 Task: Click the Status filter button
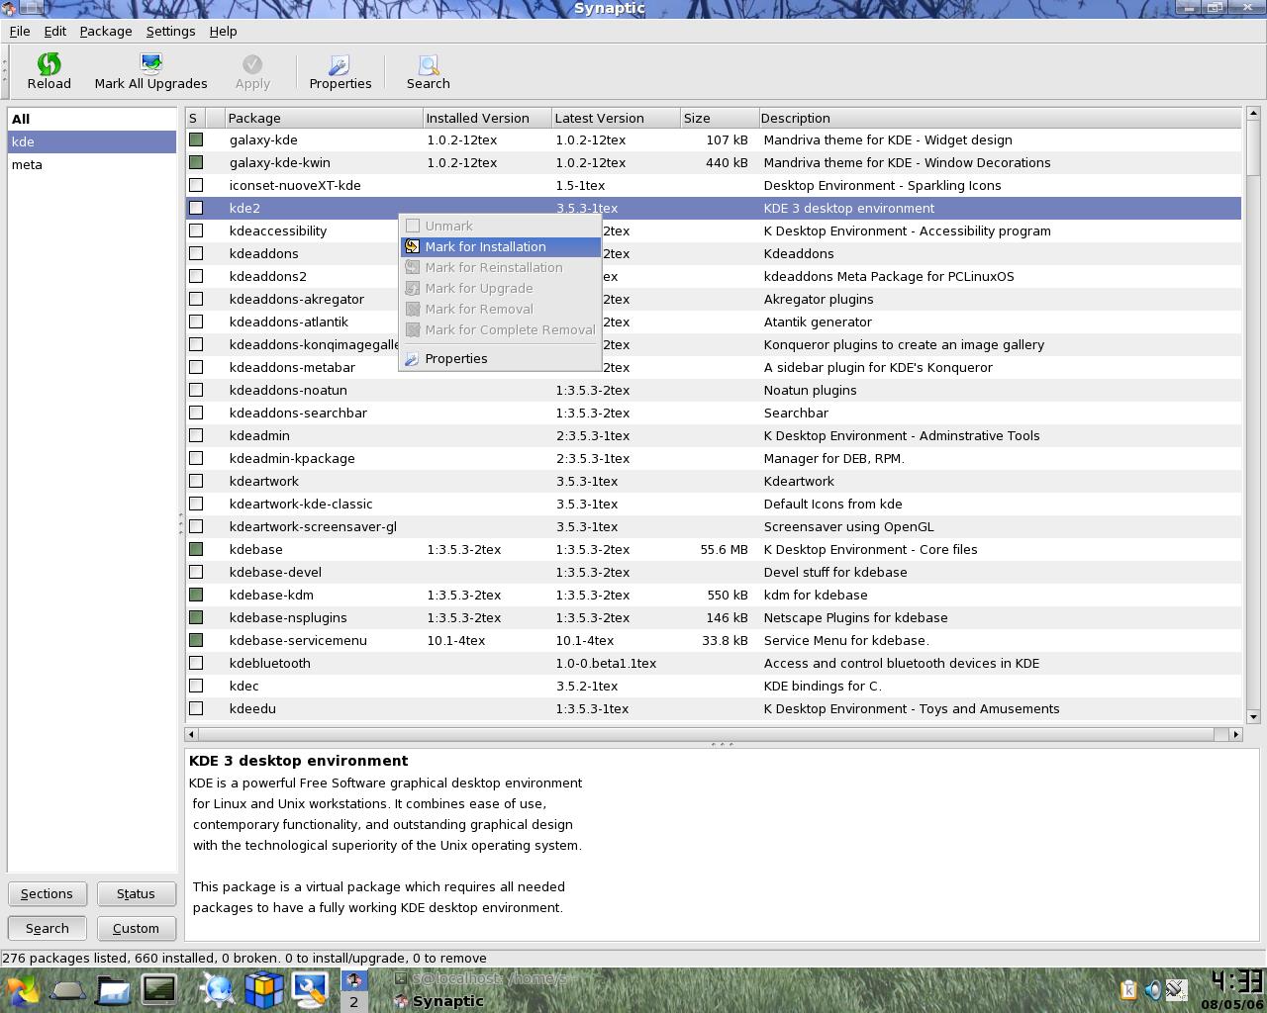point(136,893)
